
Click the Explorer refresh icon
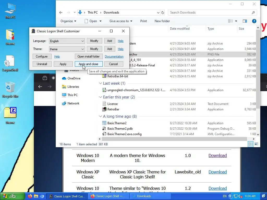163,12
